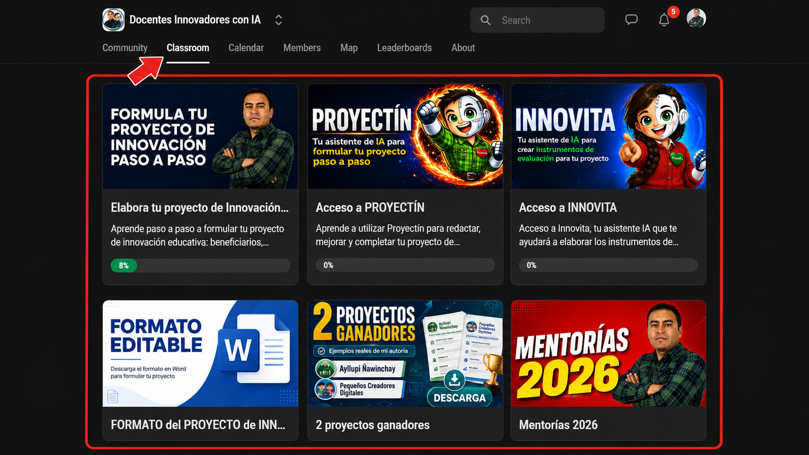Open the Mentorías 2026 thumbnail
The image size is (809, 455).
[x=608, y=353]
